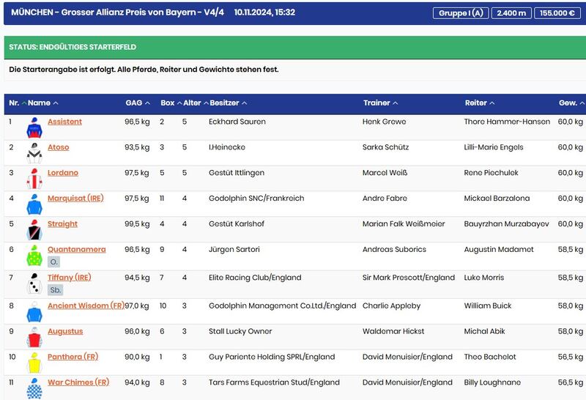Select the 90,0 kg GAG value
586x400 pixels.
pos(137,357)
